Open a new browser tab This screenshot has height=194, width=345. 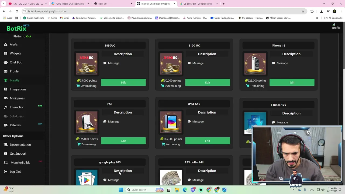coord(223,4)
